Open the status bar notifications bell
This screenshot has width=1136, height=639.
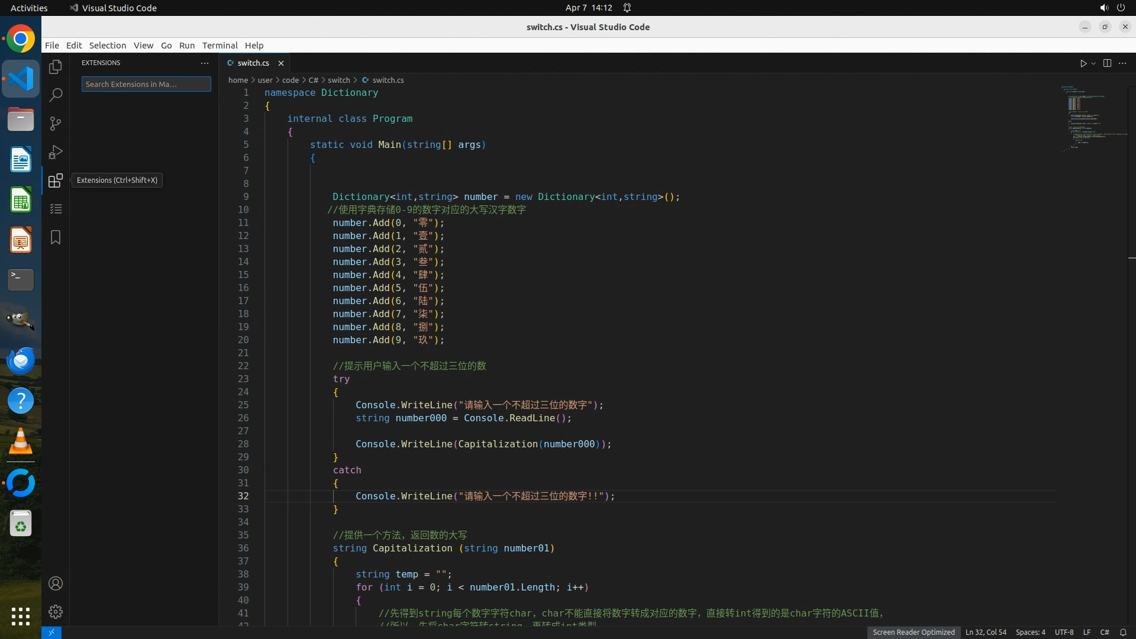[1123, 632]
